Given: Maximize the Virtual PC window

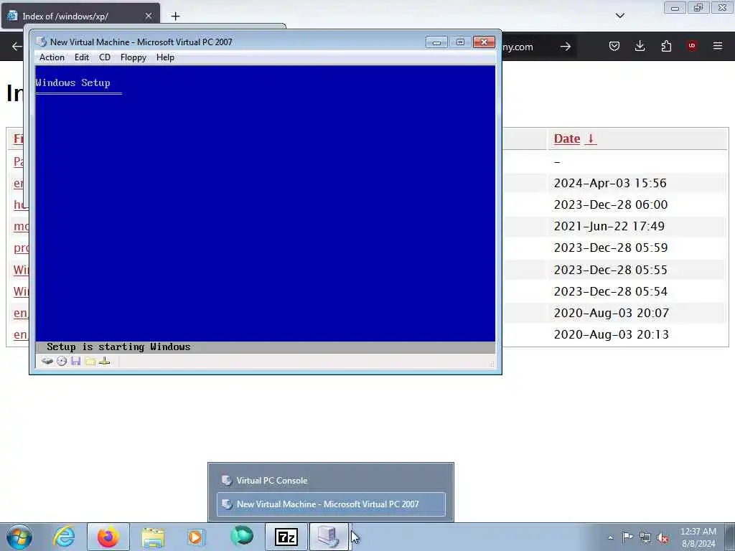Looking at the screenshot, I should 460,42.
